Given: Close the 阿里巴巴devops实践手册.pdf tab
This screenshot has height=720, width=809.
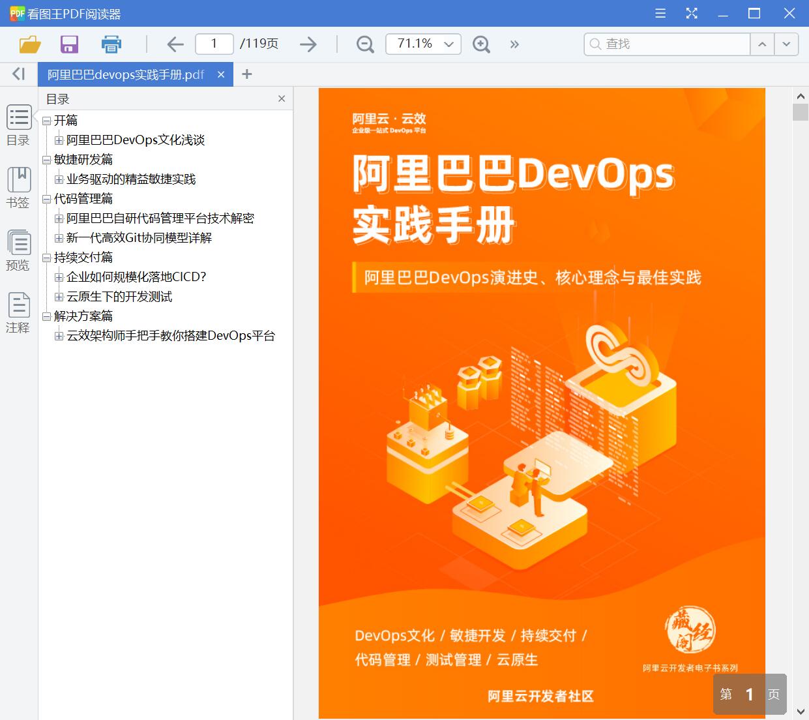Looking at the screenshot, I should pos(221,74).
